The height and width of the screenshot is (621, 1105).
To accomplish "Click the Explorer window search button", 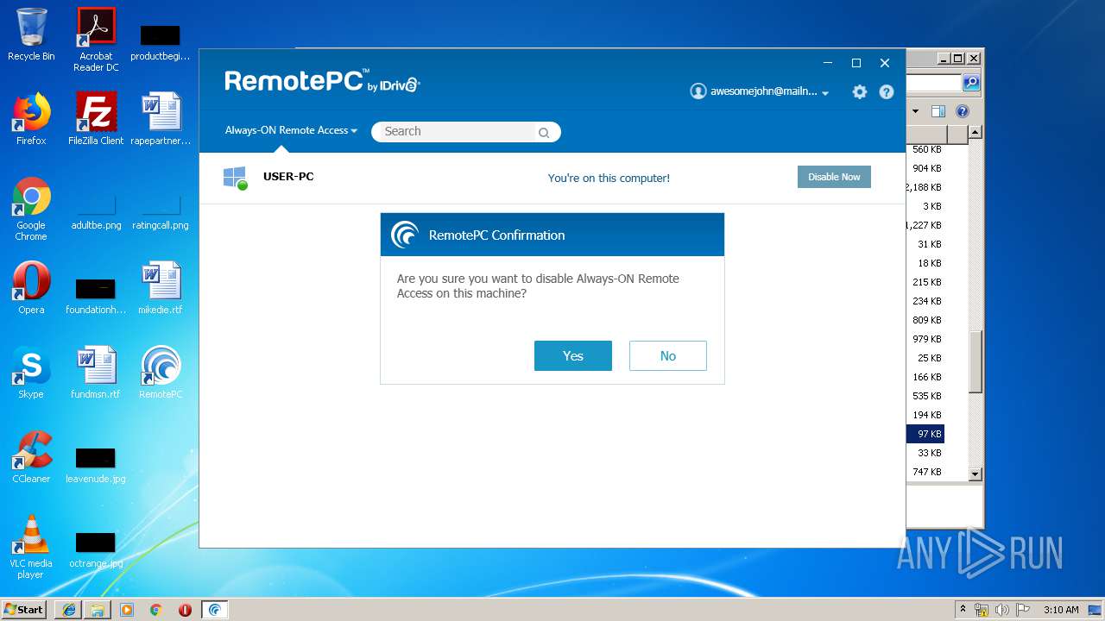I will [x=971, y=83].
